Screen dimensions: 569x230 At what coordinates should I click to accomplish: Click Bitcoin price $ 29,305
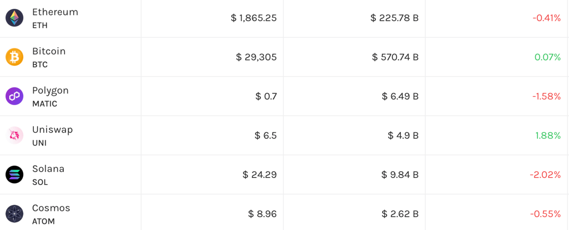point(256,57)
